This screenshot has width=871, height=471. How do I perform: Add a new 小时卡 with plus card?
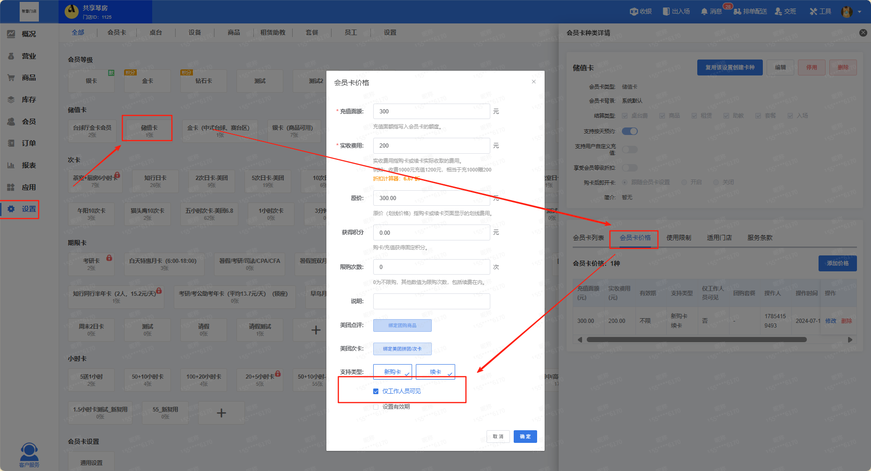coord(221,413)
